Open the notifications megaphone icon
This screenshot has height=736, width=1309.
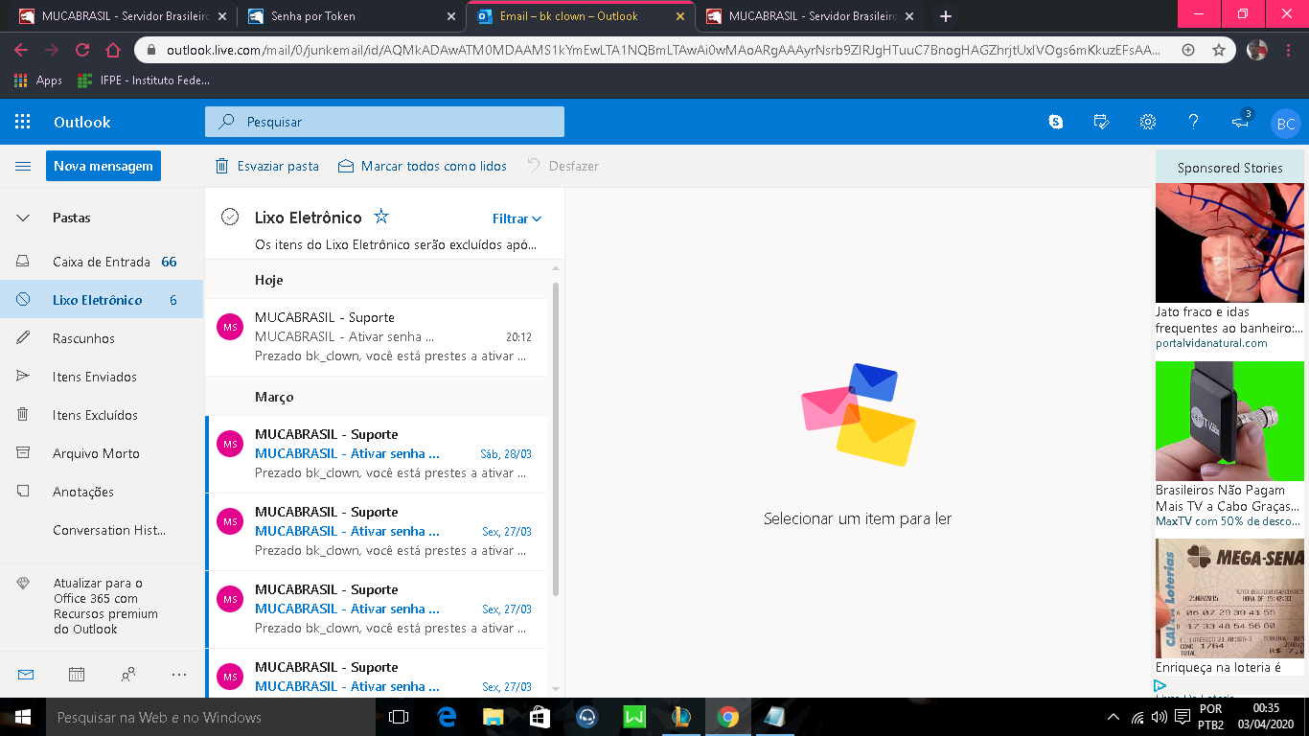point(1240,122)
